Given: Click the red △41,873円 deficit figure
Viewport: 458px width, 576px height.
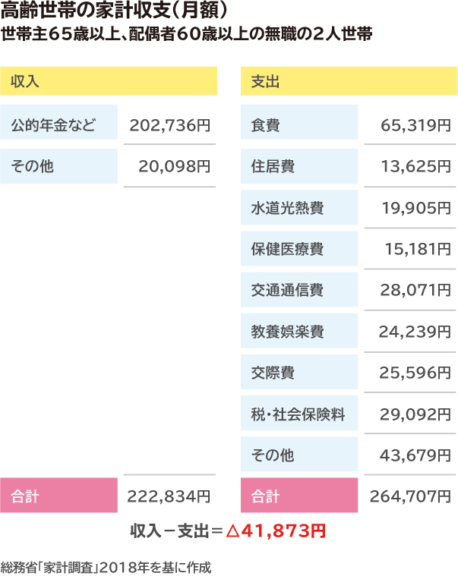Looking at the screenshot, I should click(x=276, y=530).
